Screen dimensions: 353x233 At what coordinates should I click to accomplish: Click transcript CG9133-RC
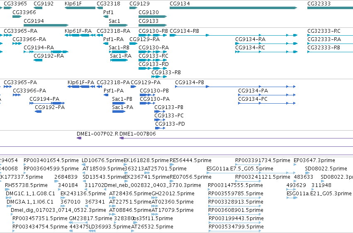pos(152,60)
